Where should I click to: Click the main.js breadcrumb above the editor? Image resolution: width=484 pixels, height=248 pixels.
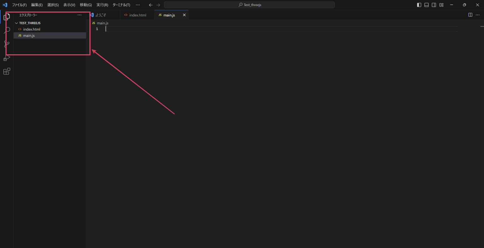coord(102,23)
